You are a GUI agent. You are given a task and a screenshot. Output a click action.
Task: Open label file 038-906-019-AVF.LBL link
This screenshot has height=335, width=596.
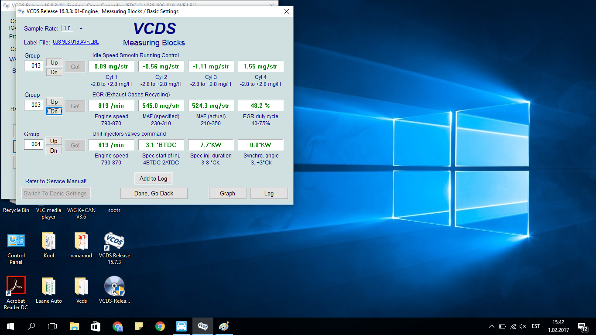[x=75, y=42]
